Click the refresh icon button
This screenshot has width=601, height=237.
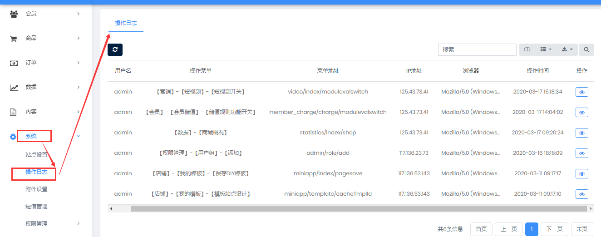115,49
